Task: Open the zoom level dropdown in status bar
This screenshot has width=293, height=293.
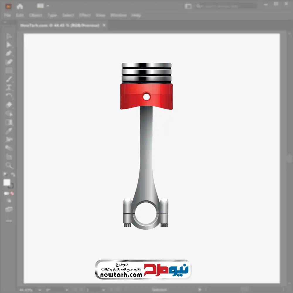Action: pos(39,290)
